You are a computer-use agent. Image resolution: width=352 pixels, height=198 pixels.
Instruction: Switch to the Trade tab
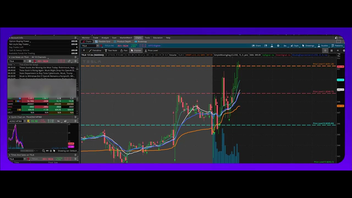click(x=95, y=38)
